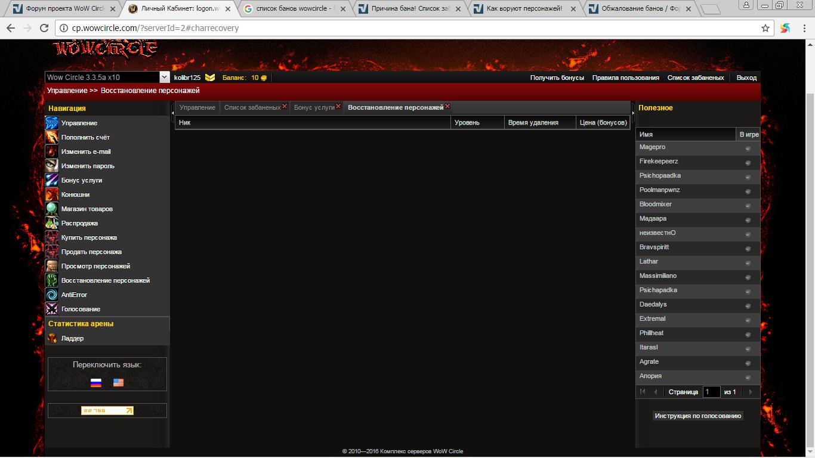Collapse the right Полезное panel arrow
The image size is (815, 458).
point(633,112)
